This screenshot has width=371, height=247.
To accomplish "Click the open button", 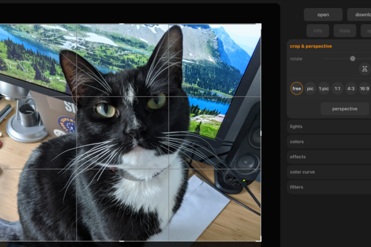I will 323,15.
